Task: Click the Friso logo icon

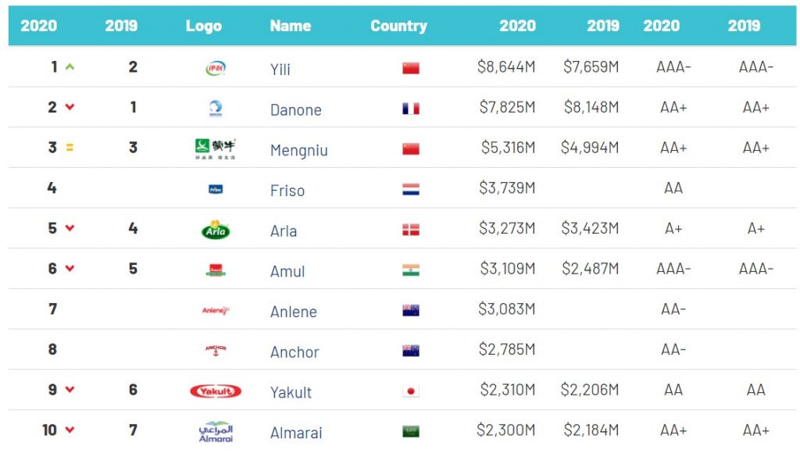Action: (x=216, y=189)
